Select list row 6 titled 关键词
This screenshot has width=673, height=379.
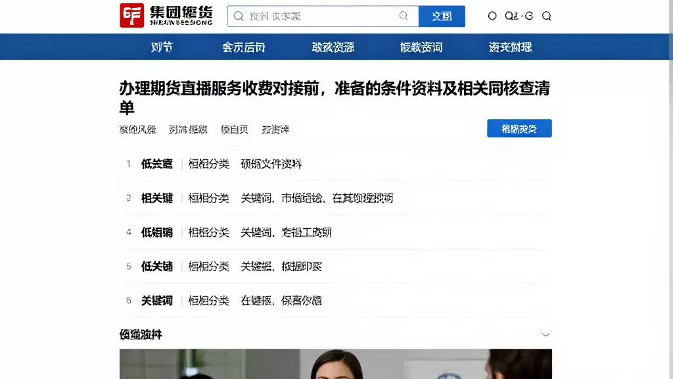[x=336, y=300]
